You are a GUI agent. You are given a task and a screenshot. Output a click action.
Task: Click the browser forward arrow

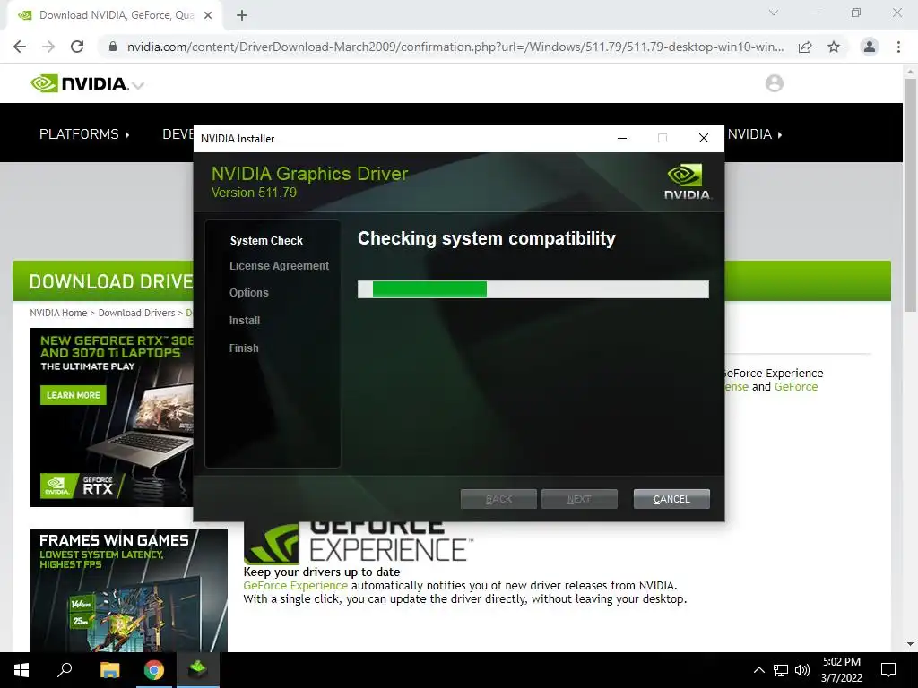[48, 47]
